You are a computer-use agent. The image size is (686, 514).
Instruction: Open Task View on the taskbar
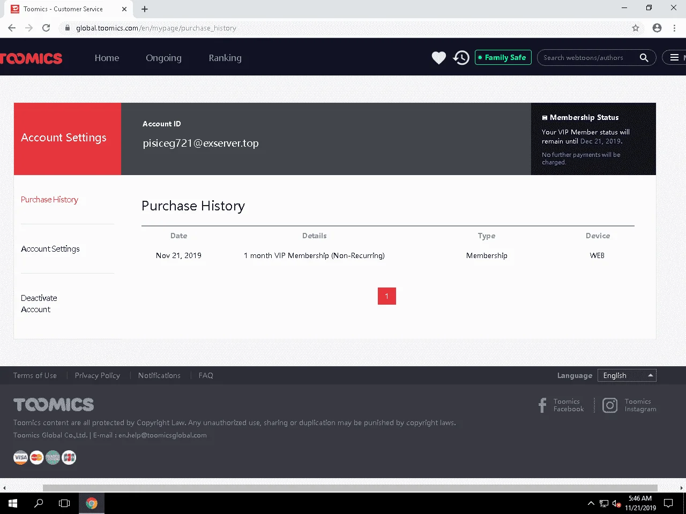point(64,503)
